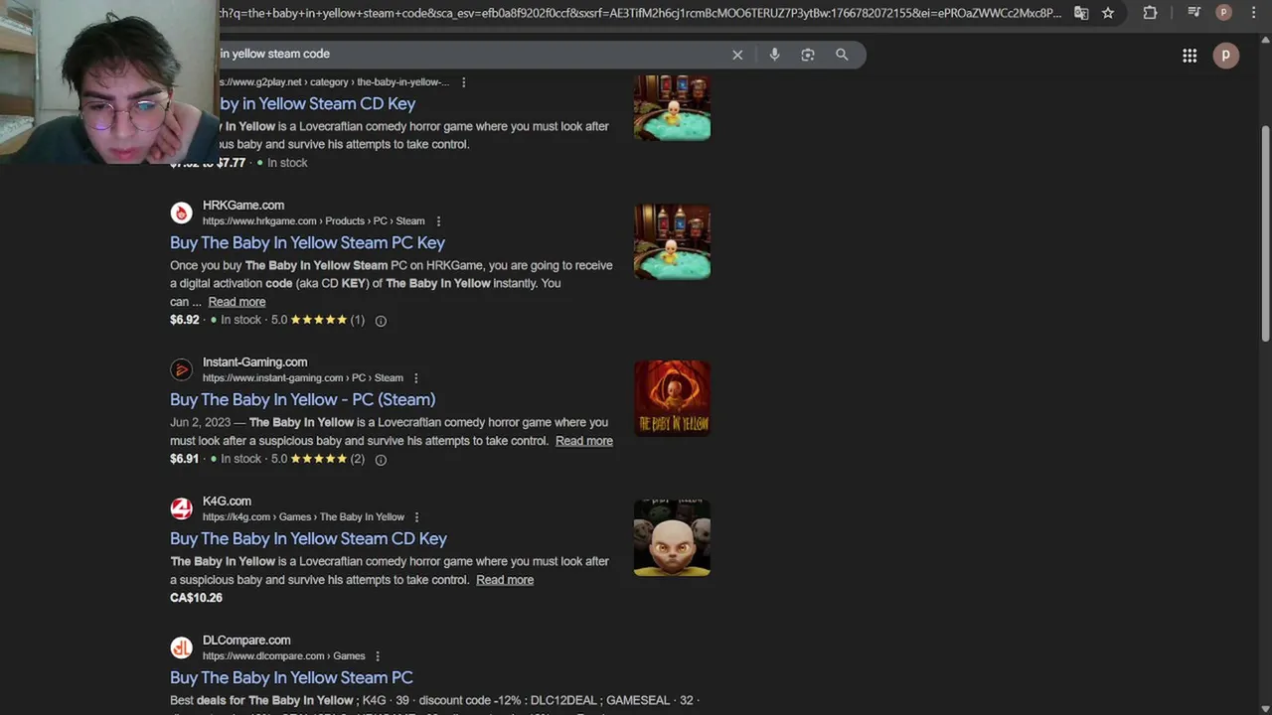Open the g2play result thumbnail image
1272x715 pixels.
pyautogui.click(x=672, y=108)
